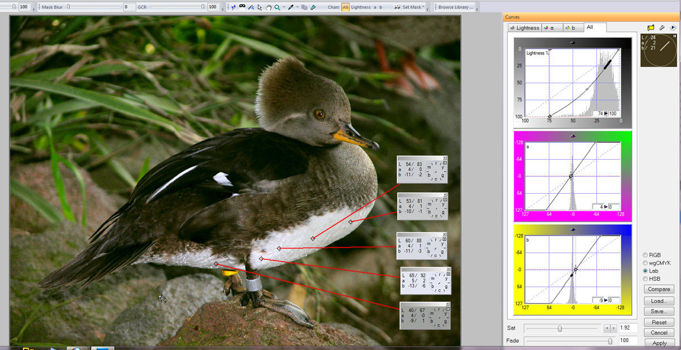Close the L 40/67 sample readout
The width and height of the screenshot is (681, 350).
pyautogui.click(x=447, y=304)
